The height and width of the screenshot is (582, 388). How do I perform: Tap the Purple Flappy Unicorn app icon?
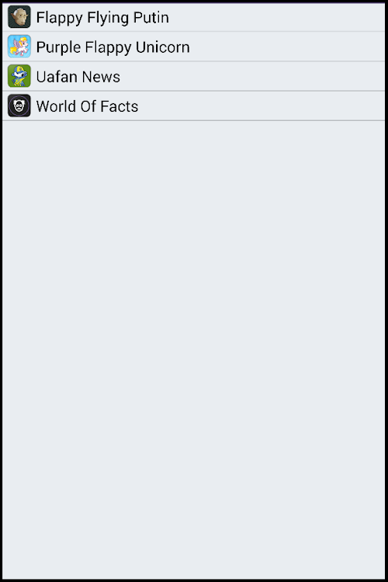click(19, 47)
